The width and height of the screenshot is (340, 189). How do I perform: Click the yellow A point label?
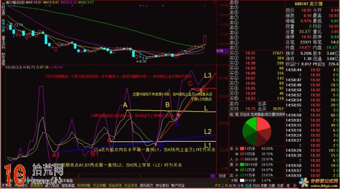pos(125,105)
